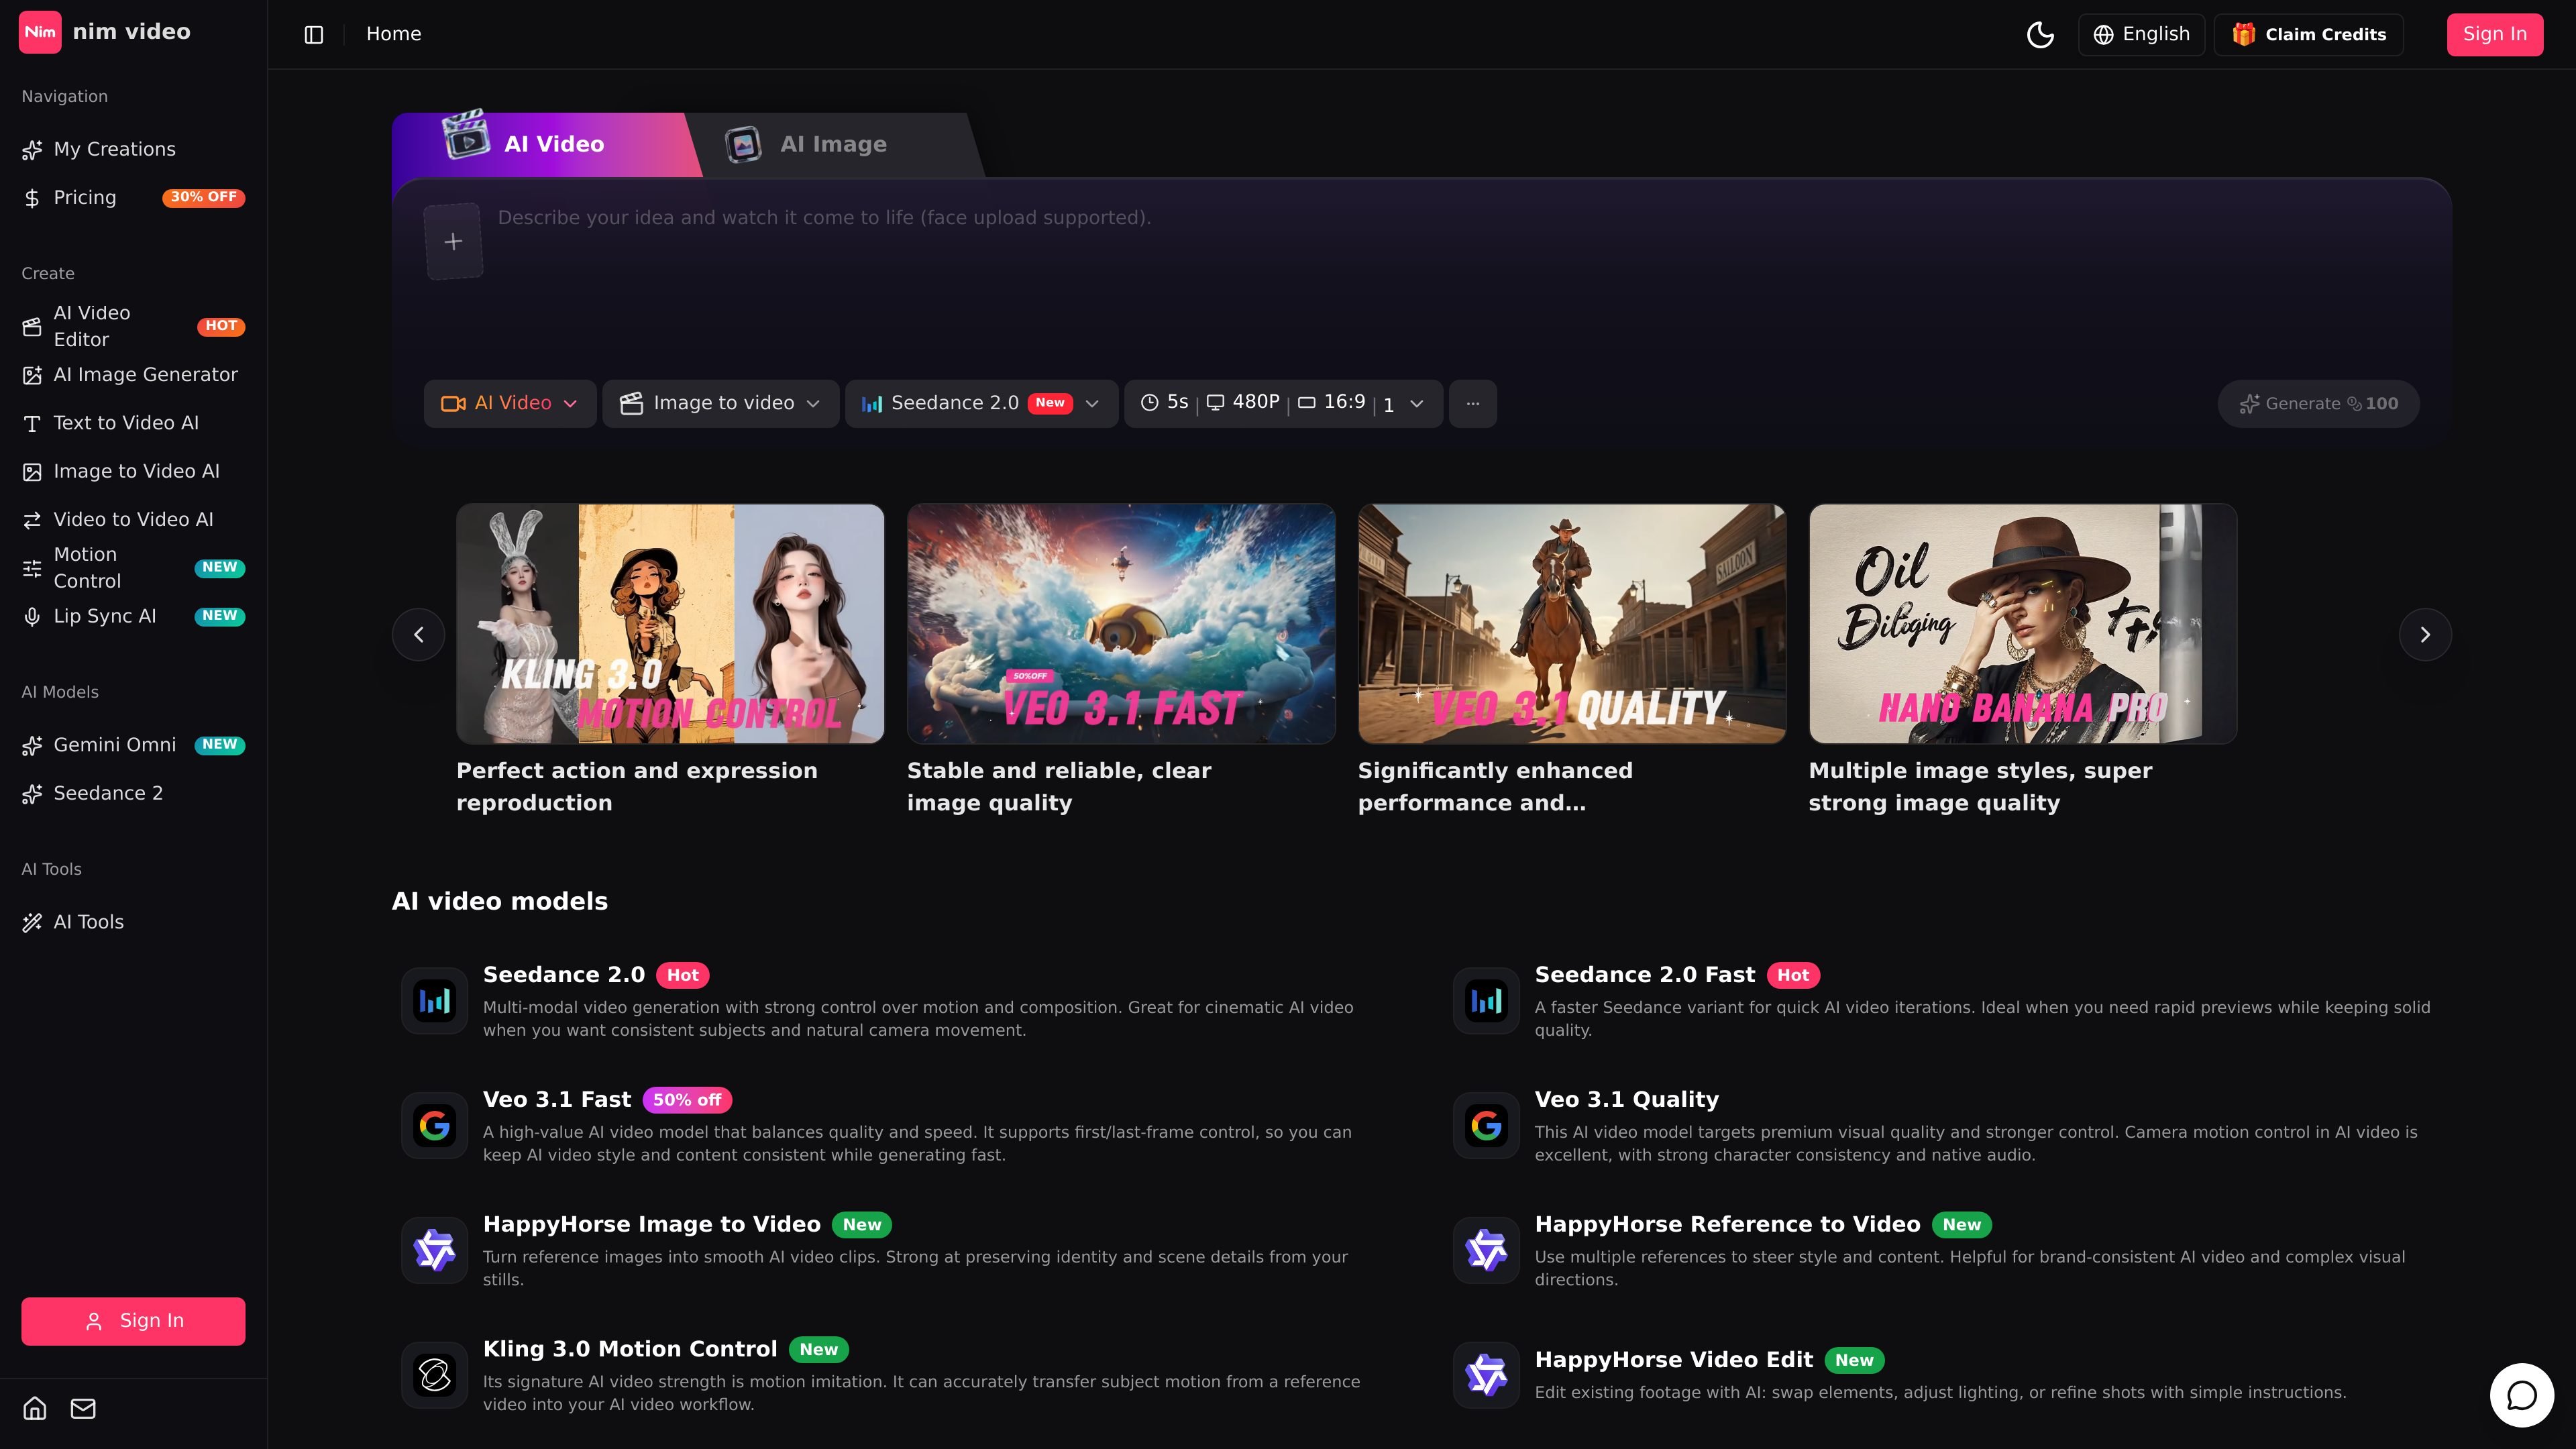Open the mail icon in sidebar footer
The height and width of the screenshot is (1449, 2576).
tap(83, 1408)
